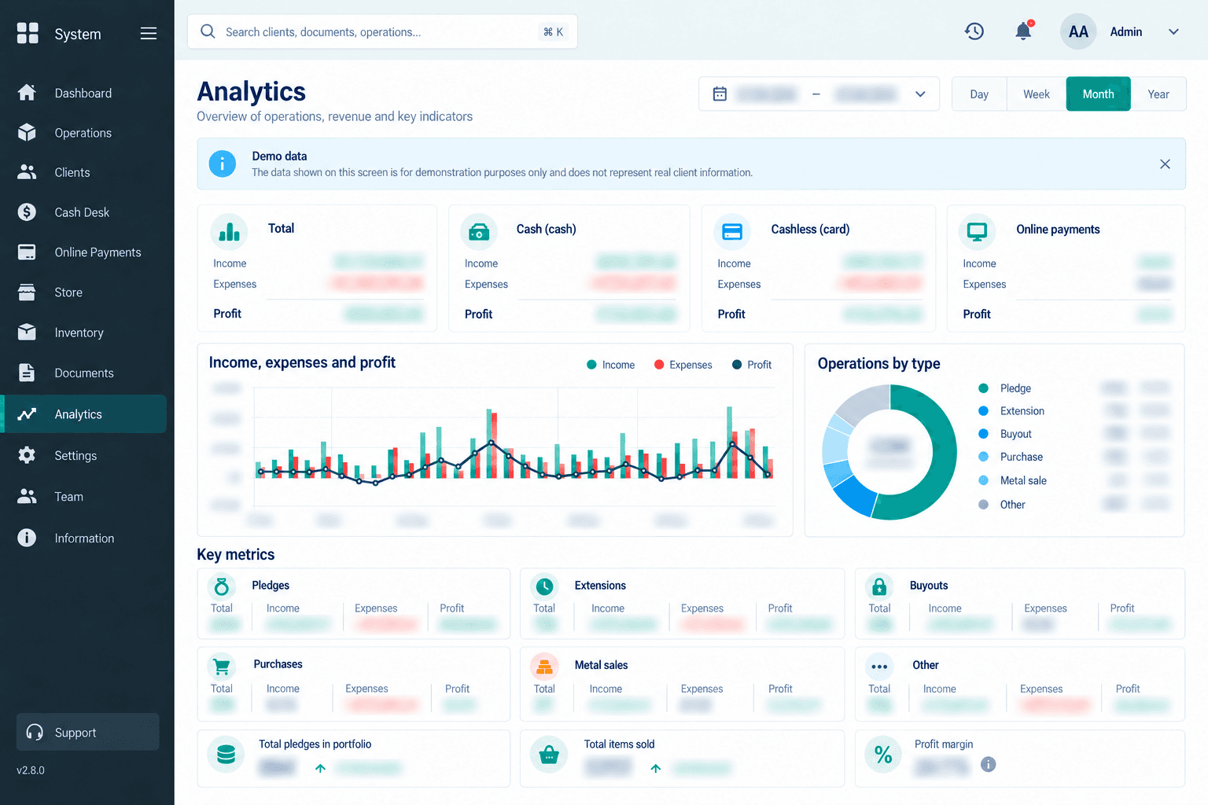
Task: Go to Dashboard in sidebar
Action: point(84,93)
